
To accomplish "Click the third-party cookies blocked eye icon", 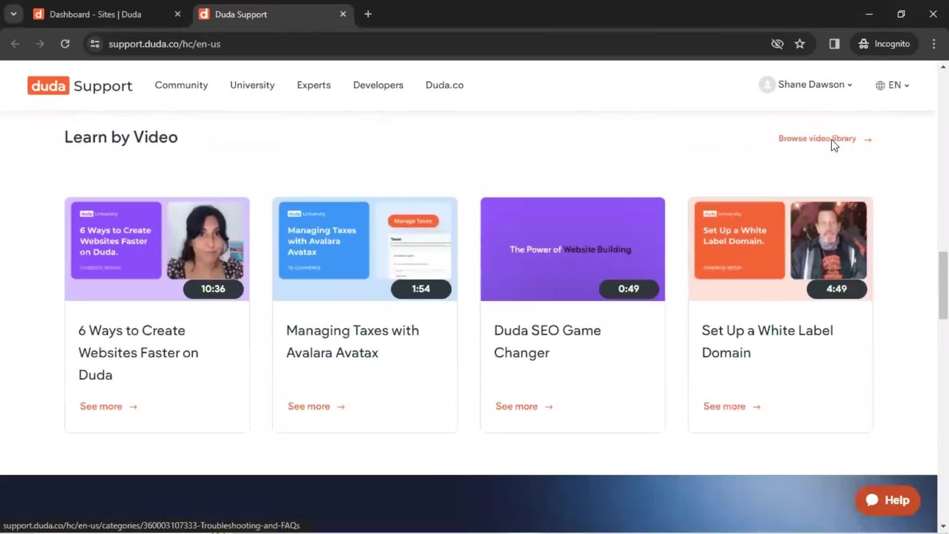I will 777,44.
